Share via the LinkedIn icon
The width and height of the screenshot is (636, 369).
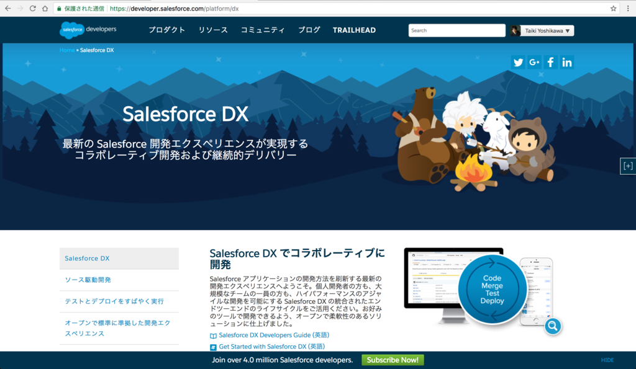click(x=566, y=62)
